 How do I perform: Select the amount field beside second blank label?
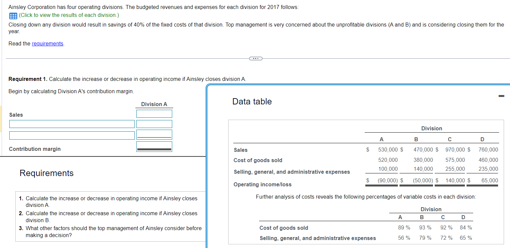pos(154,135)
